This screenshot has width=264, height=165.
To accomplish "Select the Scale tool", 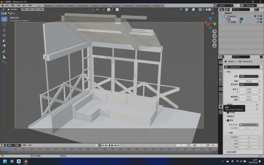I will [4, 41].
